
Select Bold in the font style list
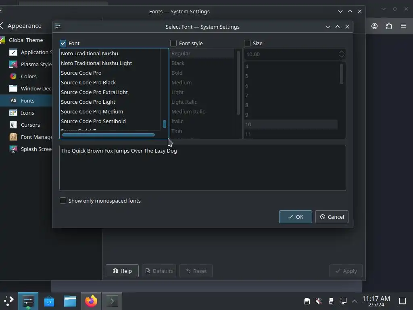pyautogui.click(x=202, y=73)
